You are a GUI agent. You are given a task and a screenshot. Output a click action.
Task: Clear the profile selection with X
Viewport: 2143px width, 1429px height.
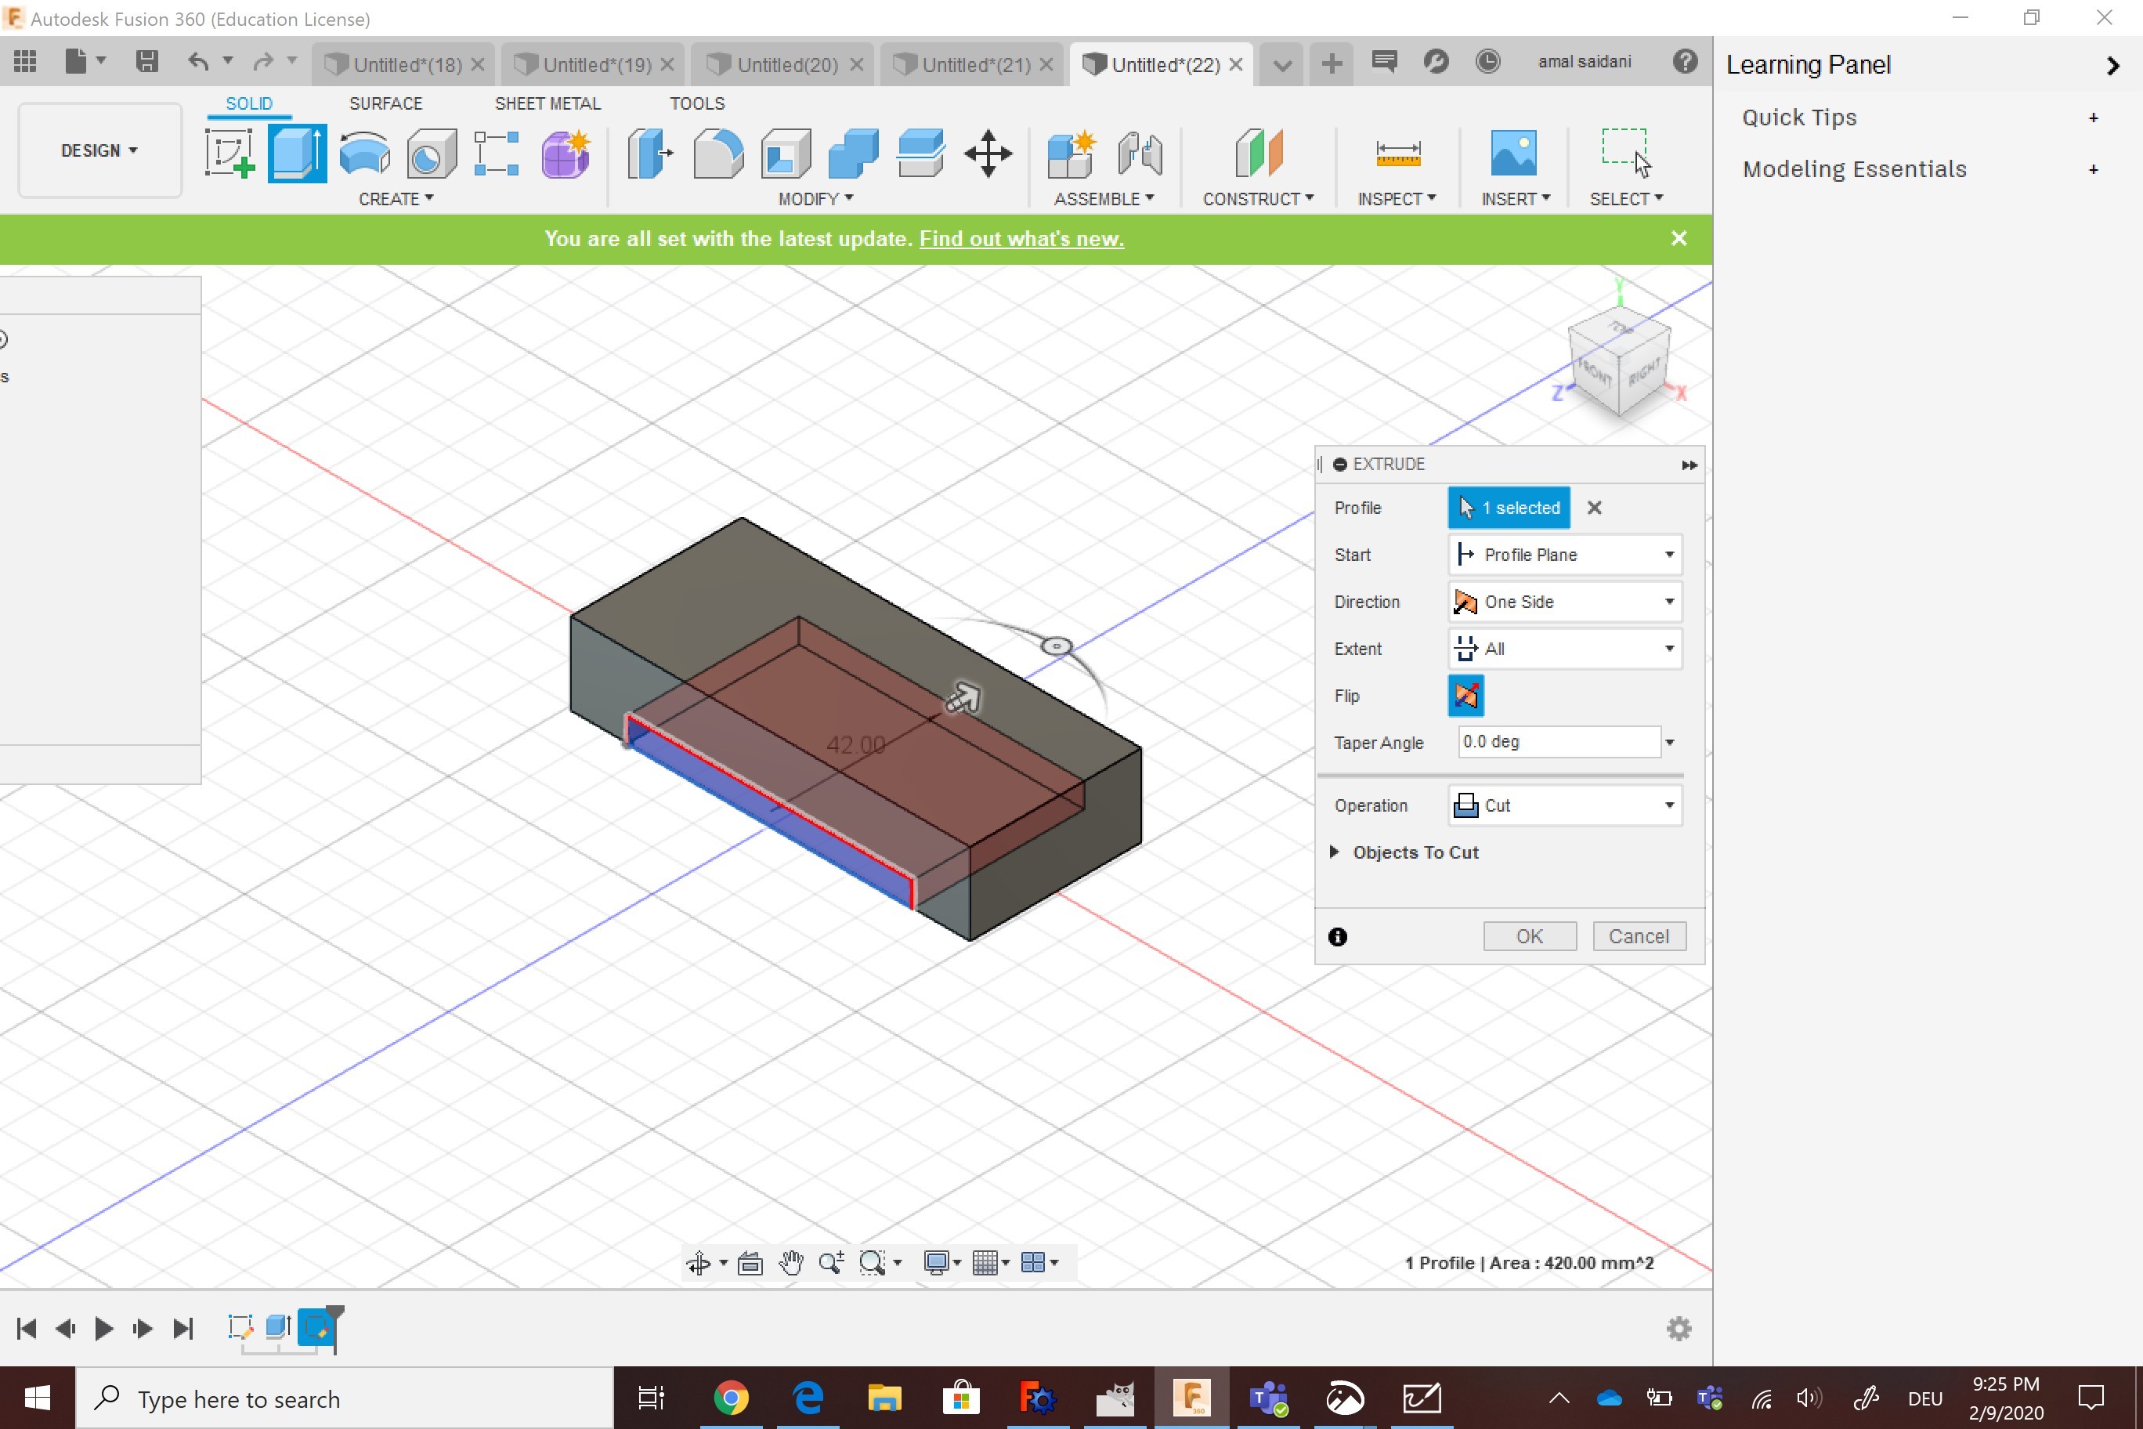[x=1594, y=508]
